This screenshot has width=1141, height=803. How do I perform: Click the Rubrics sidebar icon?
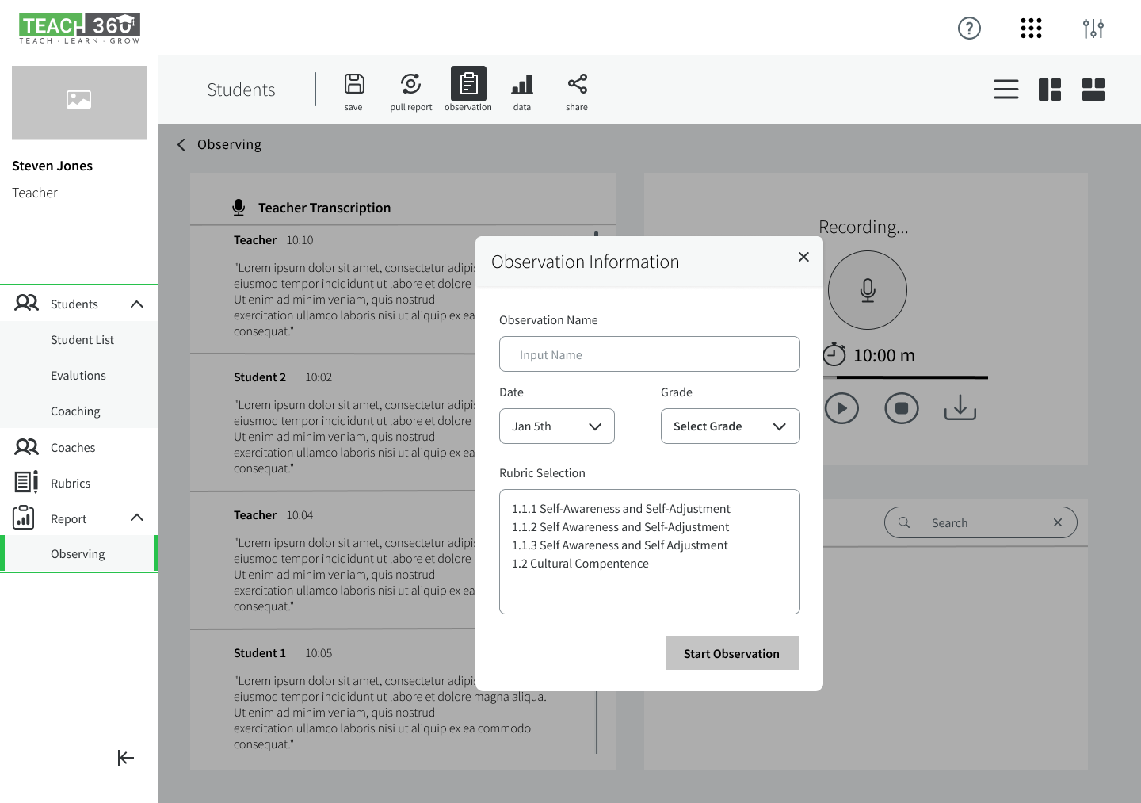click(x=26, y=482)
